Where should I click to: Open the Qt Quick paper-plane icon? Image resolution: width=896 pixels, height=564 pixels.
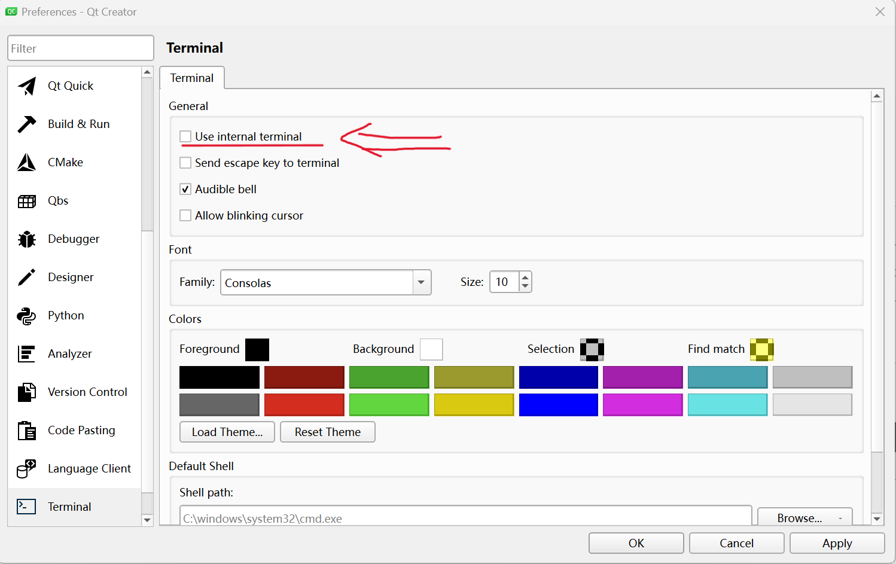(27, 86)
